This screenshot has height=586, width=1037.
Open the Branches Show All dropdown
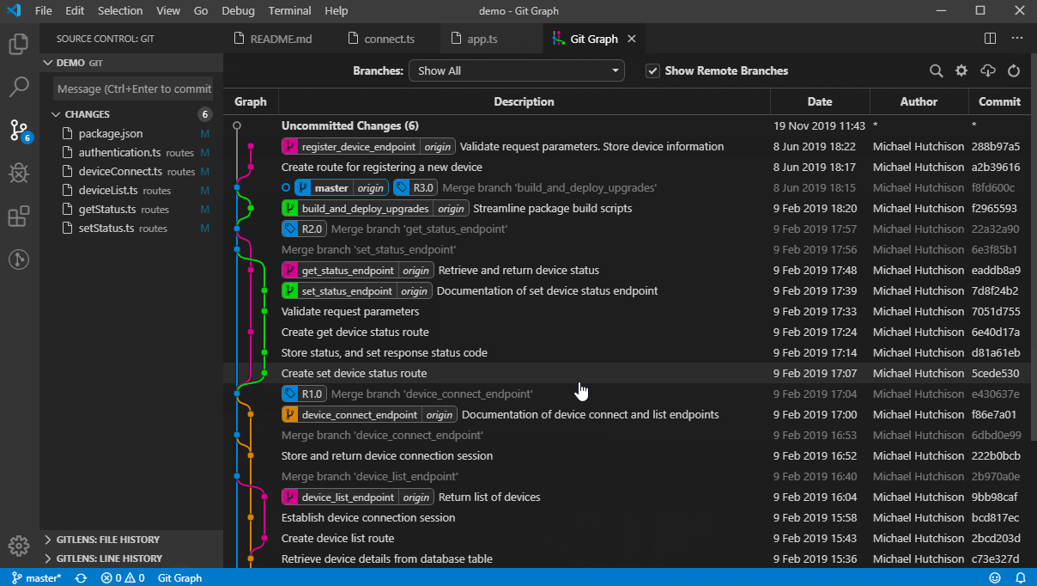(516, 71)
